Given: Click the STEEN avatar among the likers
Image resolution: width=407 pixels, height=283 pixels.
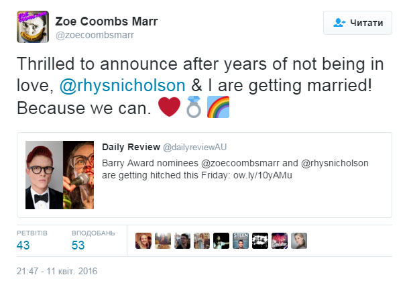Looking at the screenshot, I should [x=241, y=241].
